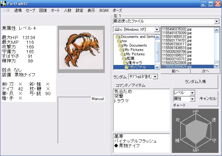This screenshot has height=156, width=222.
Task: Select file 1156032103712.jpg
Action: pyautogui.click(x=177, y=59)
